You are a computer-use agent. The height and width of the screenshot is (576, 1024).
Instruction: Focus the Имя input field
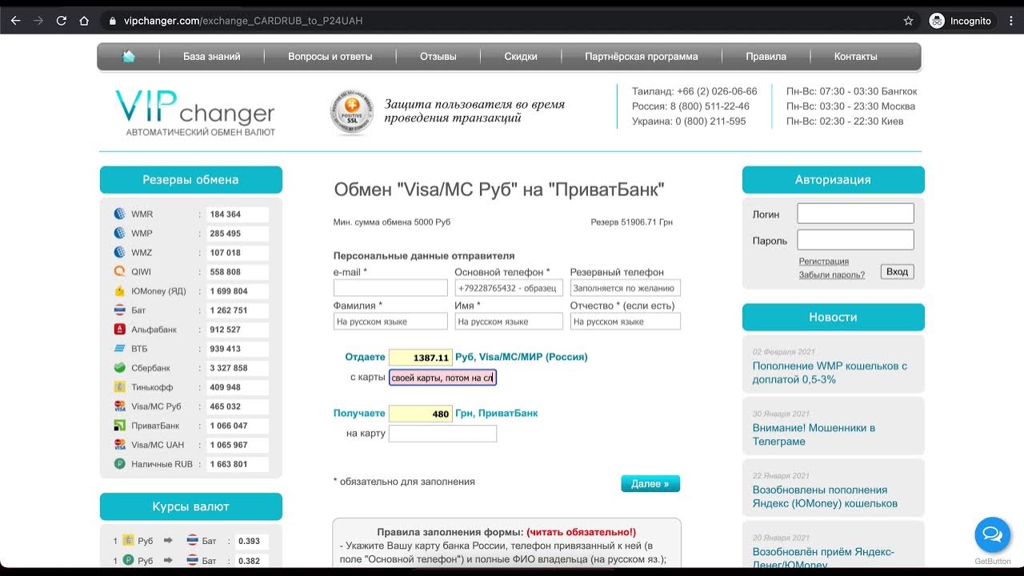509,322
